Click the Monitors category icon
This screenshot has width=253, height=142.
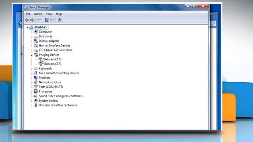coord(36,78)
